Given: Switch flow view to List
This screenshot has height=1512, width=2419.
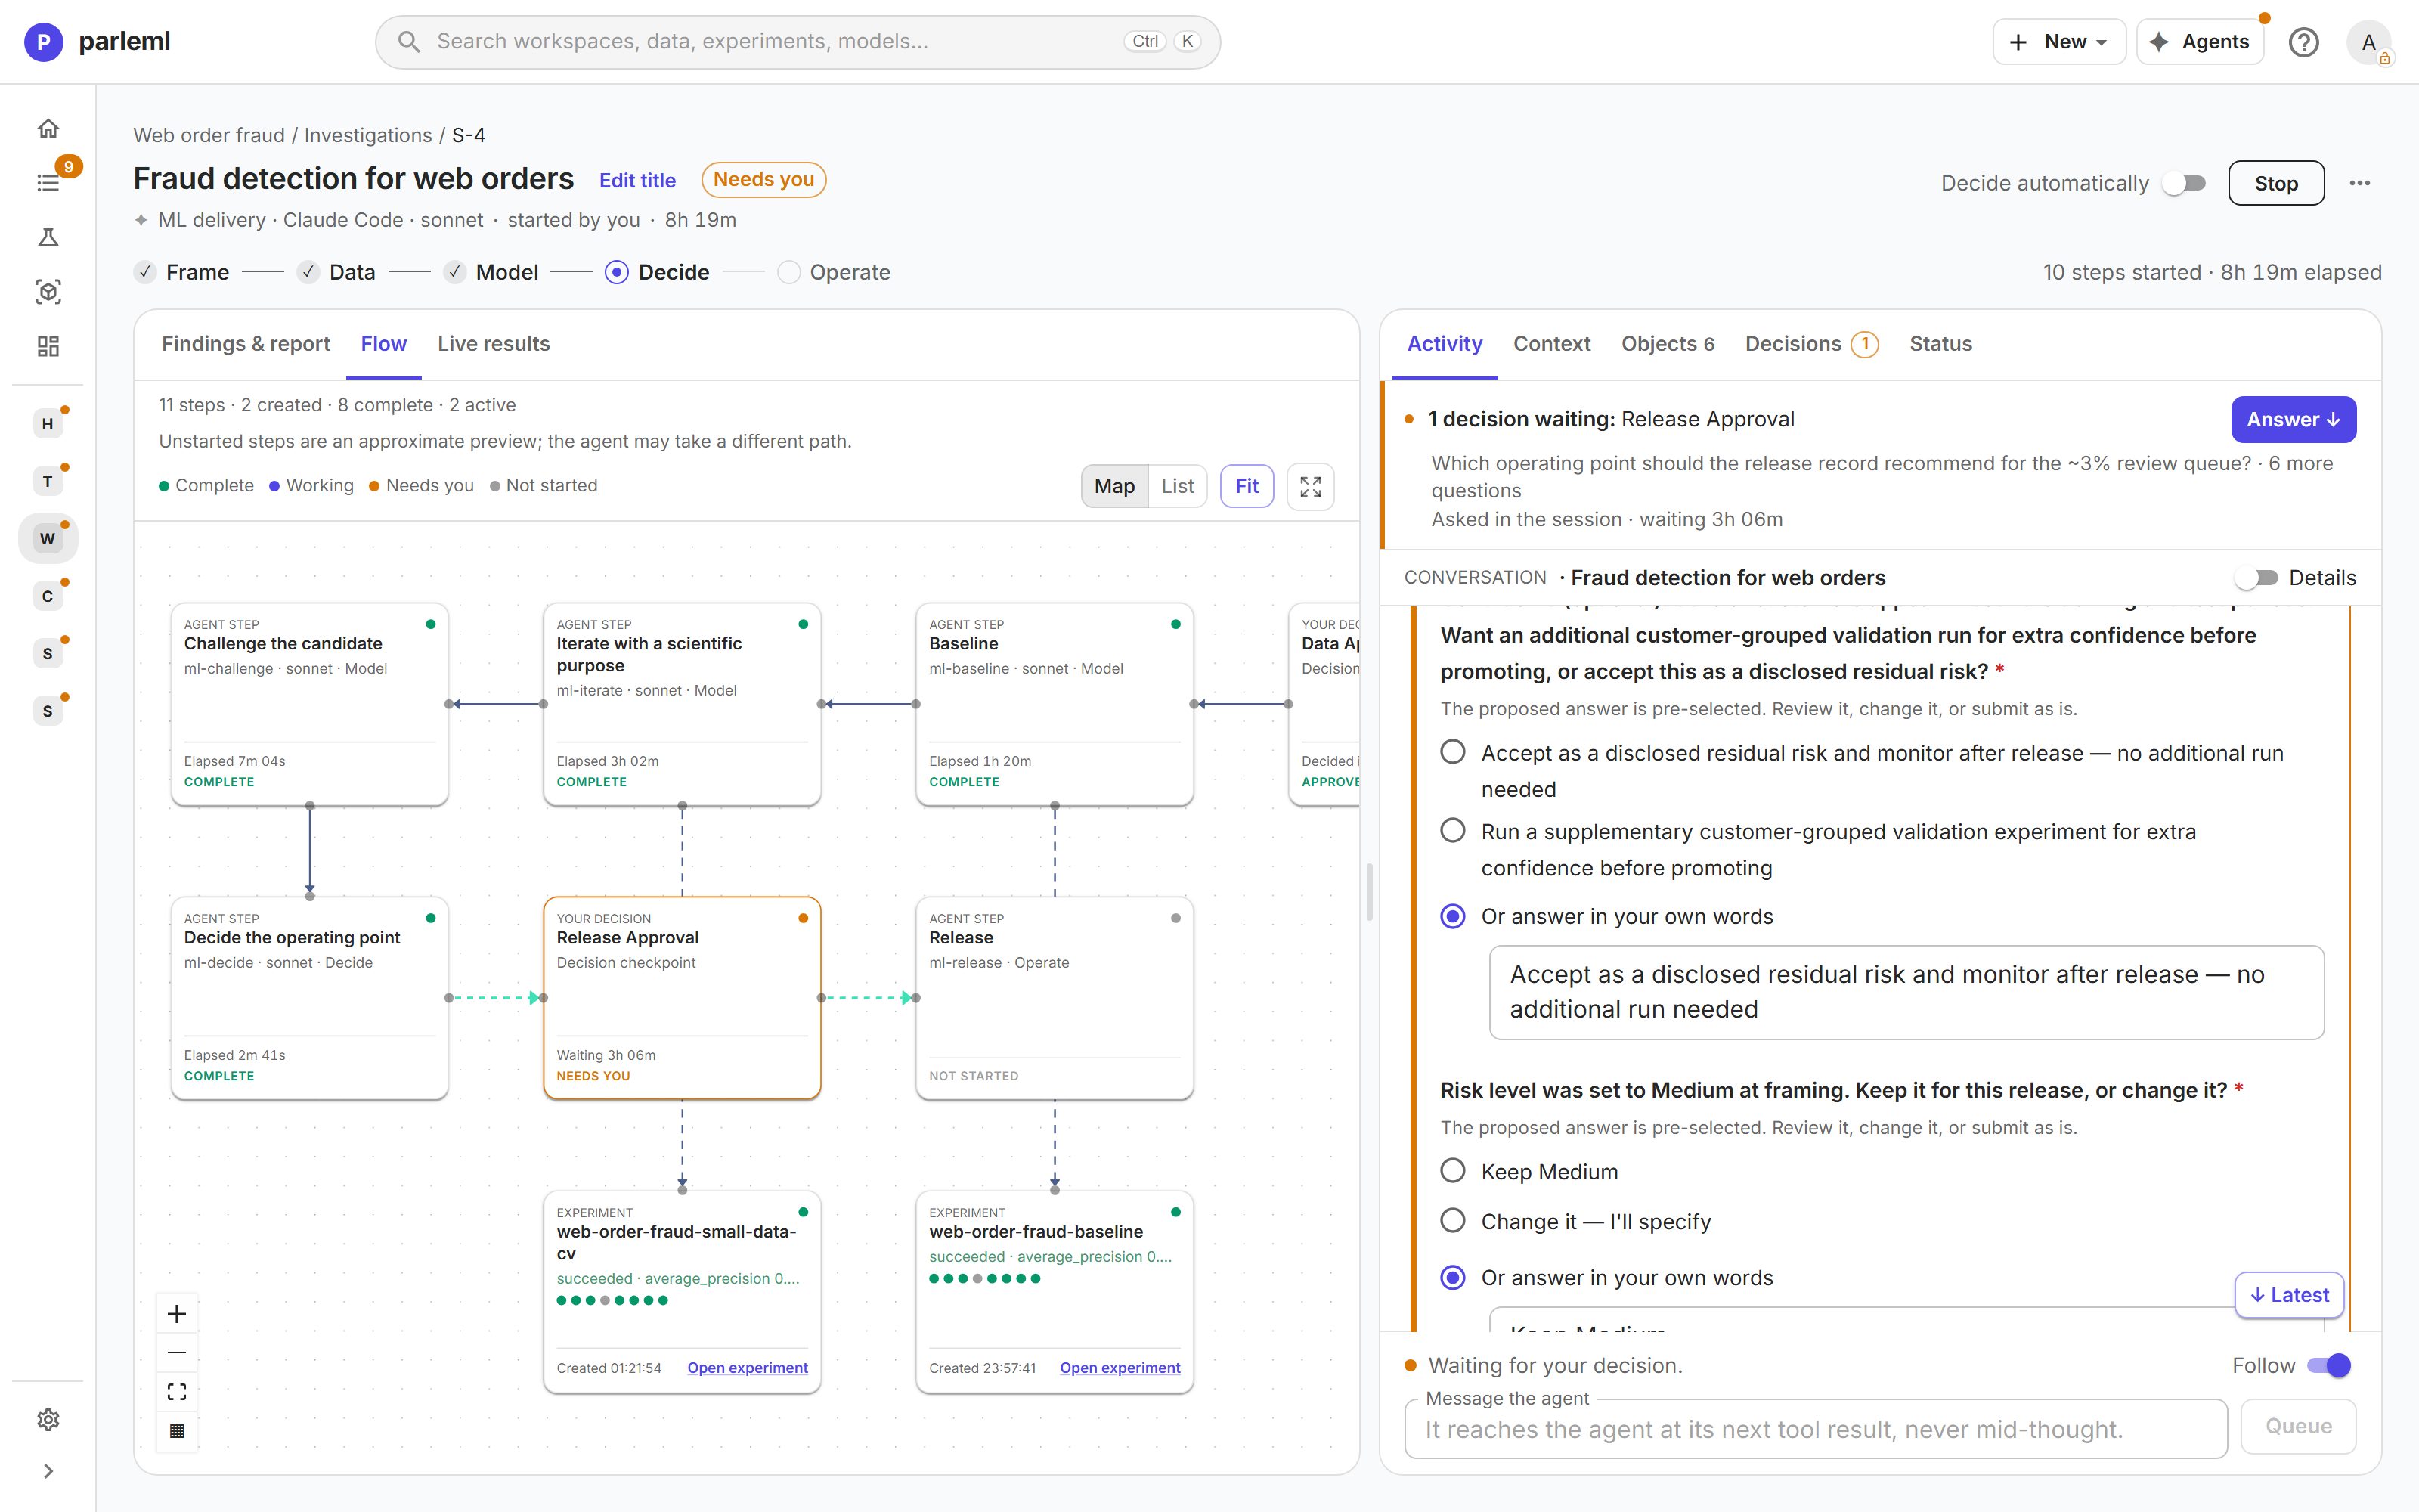Looking at the screenshot, I should coord(1178,486).
